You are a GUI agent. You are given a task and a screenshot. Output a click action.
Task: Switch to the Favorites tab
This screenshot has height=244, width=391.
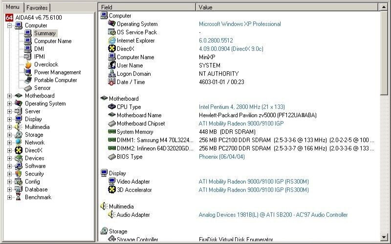pos(37,8)
